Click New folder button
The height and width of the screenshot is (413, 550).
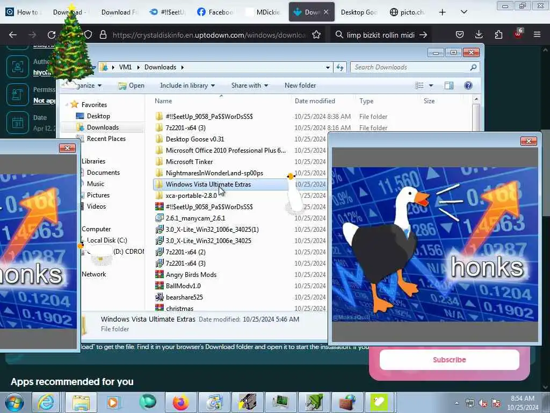[300, 86]
